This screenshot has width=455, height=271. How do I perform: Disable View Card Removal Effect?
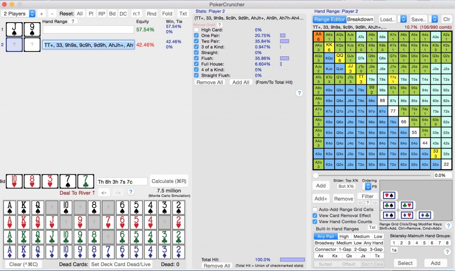(315, 216)
